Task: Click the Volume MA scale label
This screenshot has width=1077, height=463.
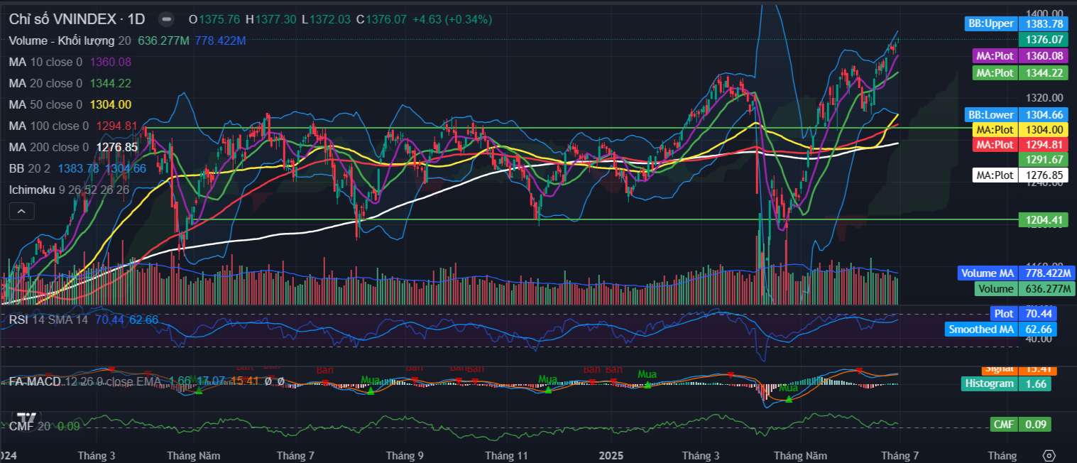Action: tap(988, 273)
